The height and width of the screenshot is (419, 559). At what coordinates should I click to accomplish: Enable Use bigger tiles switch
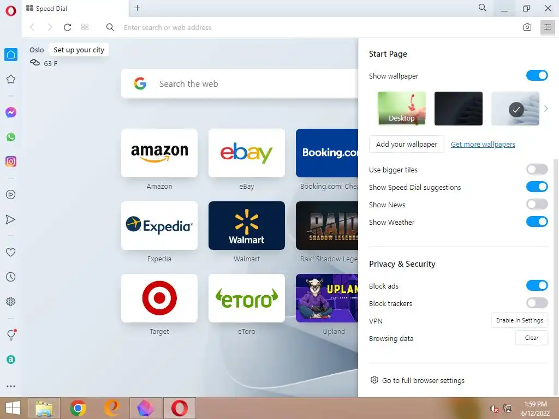point(537,169)
